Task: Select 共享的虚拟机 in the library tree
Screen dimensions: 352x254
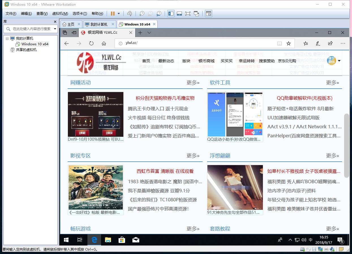Action: (x=26, y=50)
